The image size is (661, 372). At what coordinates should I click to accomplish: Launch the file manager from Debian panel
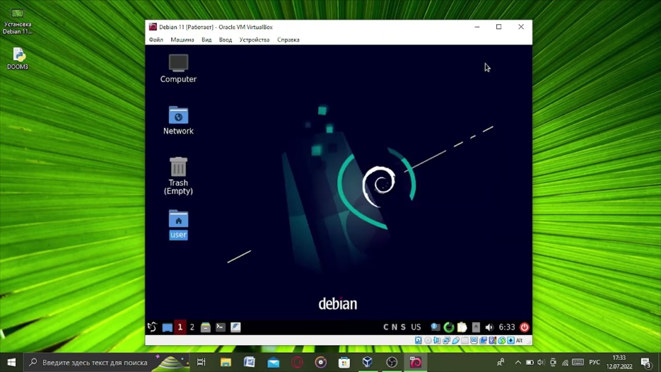coord(206,327)
